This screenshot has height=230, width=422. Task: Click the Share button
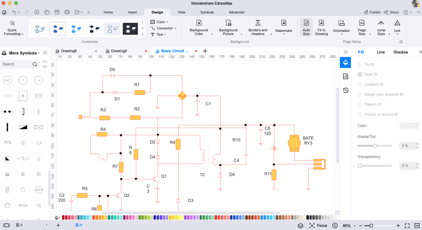pyautogui.click(x=391, y=12)
